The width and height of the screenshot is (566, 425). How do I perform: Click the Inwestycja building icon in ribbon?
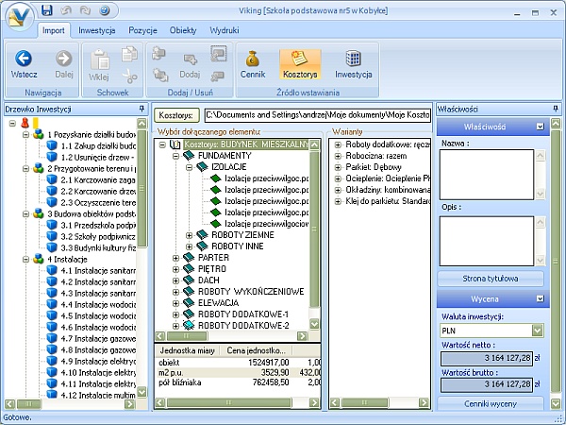coord(354,59)
